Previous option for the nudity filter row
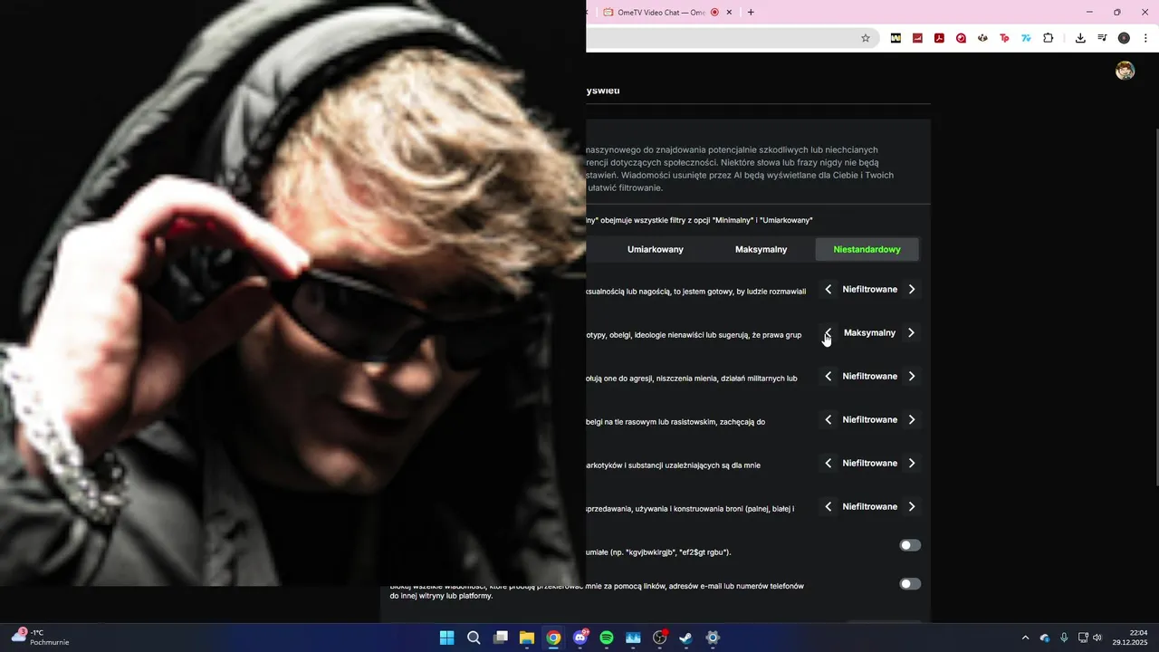The image size is (1159, 652). (x=828, y=289)
